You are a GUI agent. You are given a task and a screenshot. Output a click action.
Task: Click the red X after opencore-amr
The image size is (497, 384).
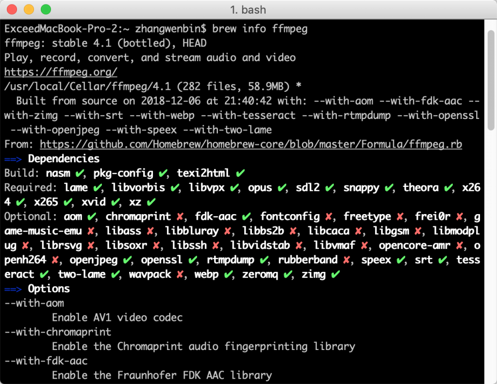point(460,246)
